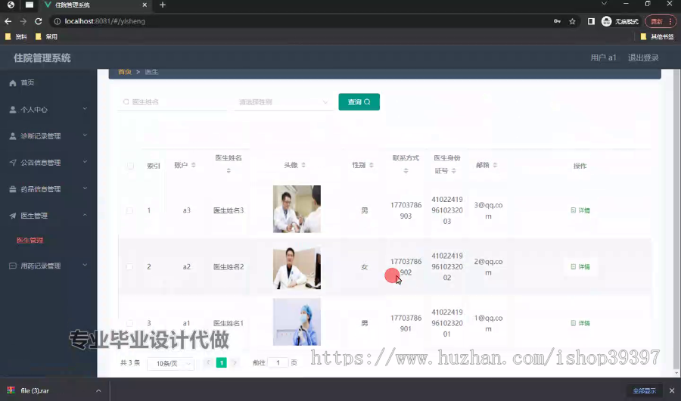
Task: Open 其他书签 bookmarks folder
Action: coord(657,37)
